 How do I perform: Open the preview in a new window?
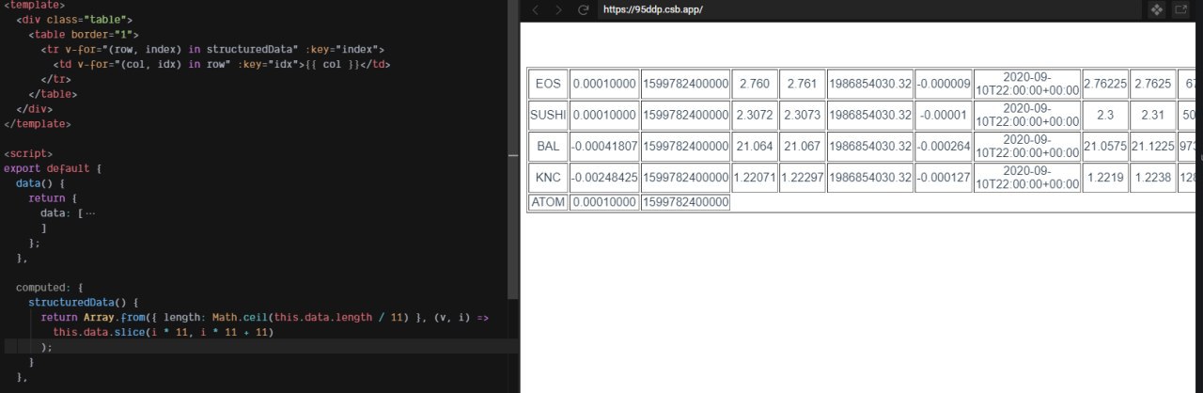coord(1181,9)
